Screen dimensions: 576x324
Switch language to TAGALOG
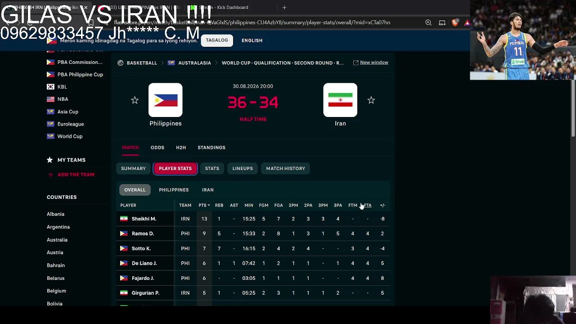click(217, 40)
